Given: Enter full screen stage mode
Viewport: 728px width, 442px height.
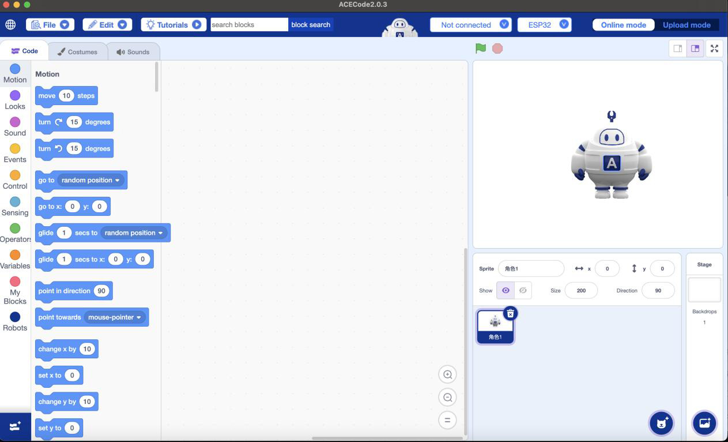Looking at the screenshot, I should point(714,48).
